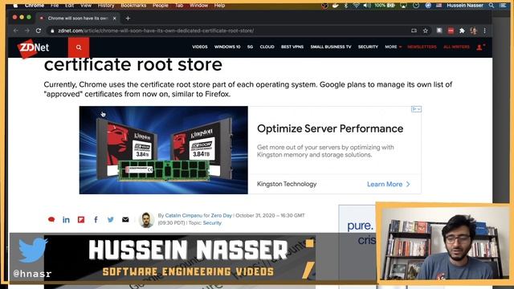514x289 pixels.
Task: Open ZDNet user account icon
Action: (480, 47)
